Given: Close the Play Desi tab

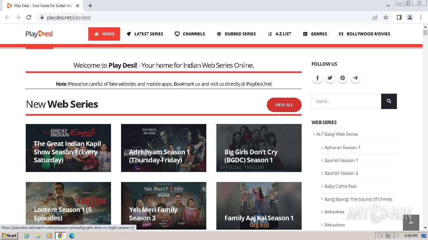Looking at the screenshot, I should click(x=78, y=6).
